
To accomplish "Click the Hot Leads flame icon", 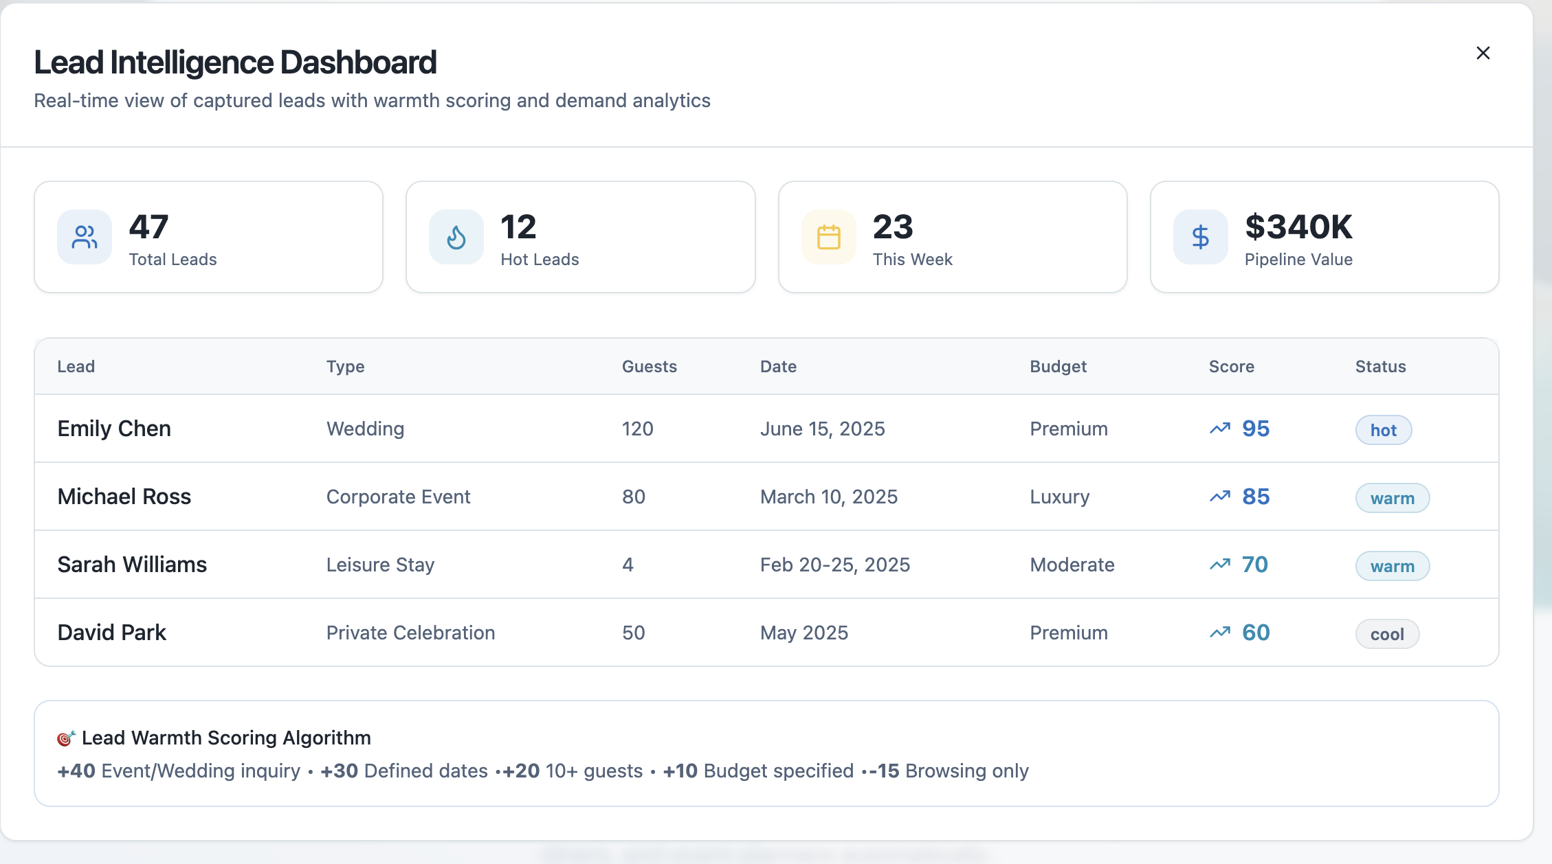I will 455,236.
